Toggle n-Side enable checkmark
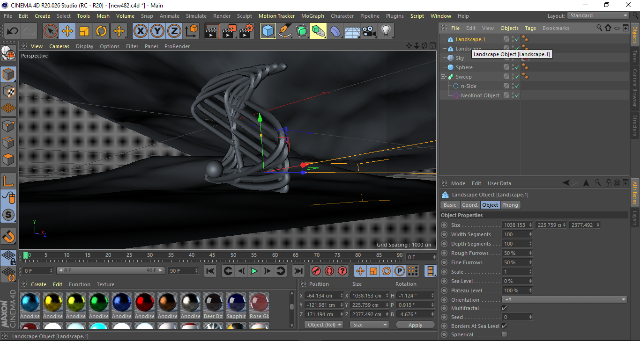The height and width of the screenshot is (341, 640). (x=517, y=86)
